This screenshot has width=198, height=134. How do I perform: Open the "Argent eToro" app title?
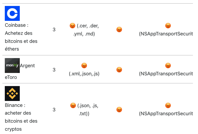pos(27,66)
